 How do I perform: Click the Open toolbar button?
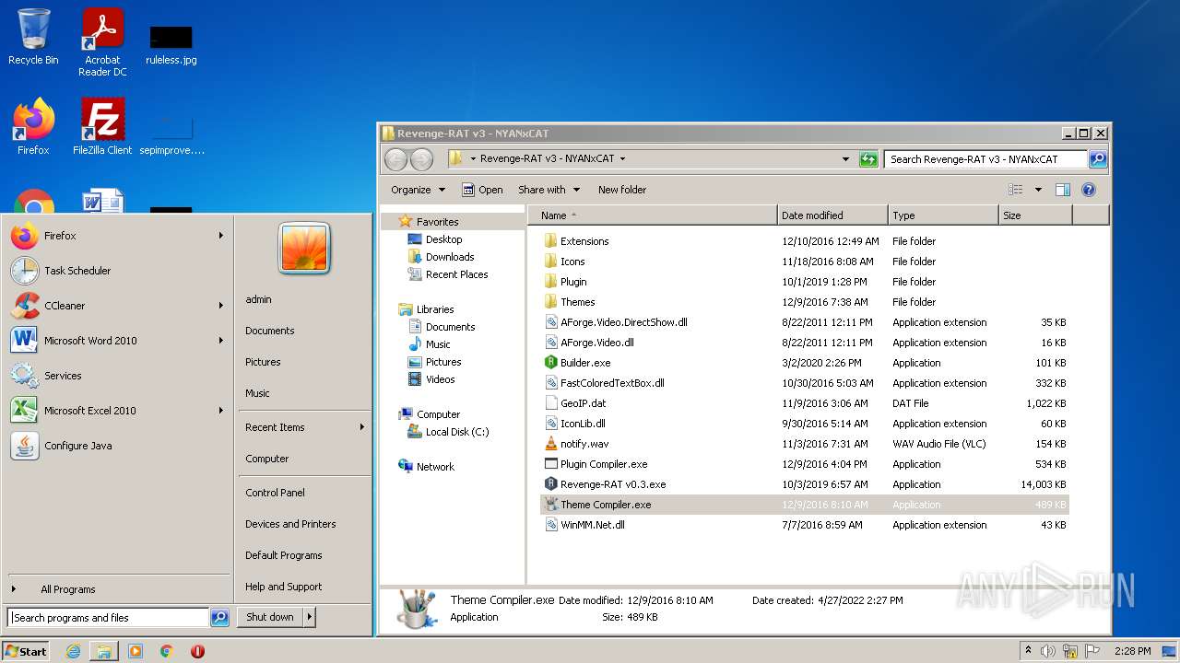pos(482,190)
